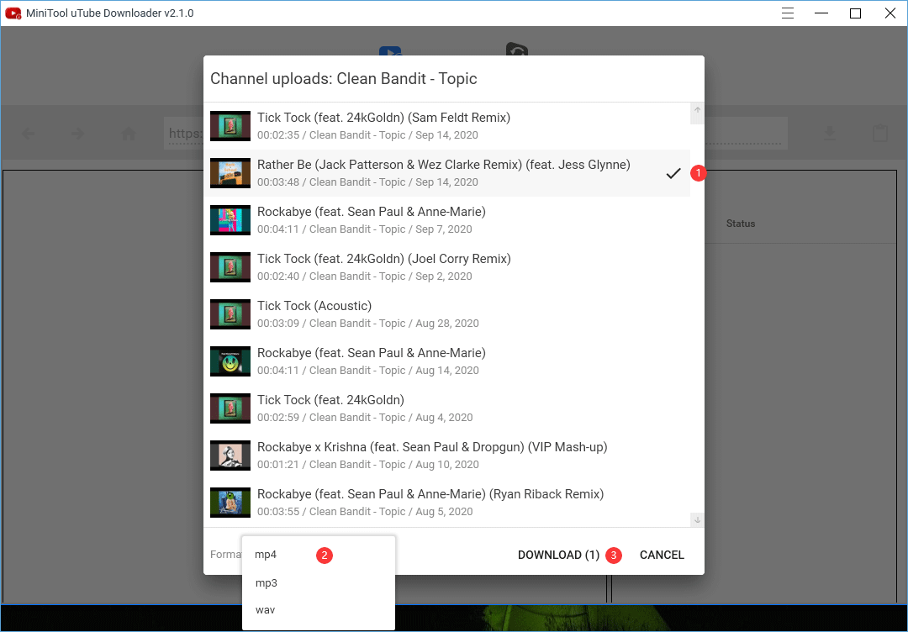
Task: Click the MiniTool uTube Downloader logo
Action: (12, 13)
